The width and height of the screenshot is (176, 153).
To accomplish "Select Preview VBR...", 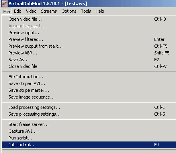I will click(89, 53).
